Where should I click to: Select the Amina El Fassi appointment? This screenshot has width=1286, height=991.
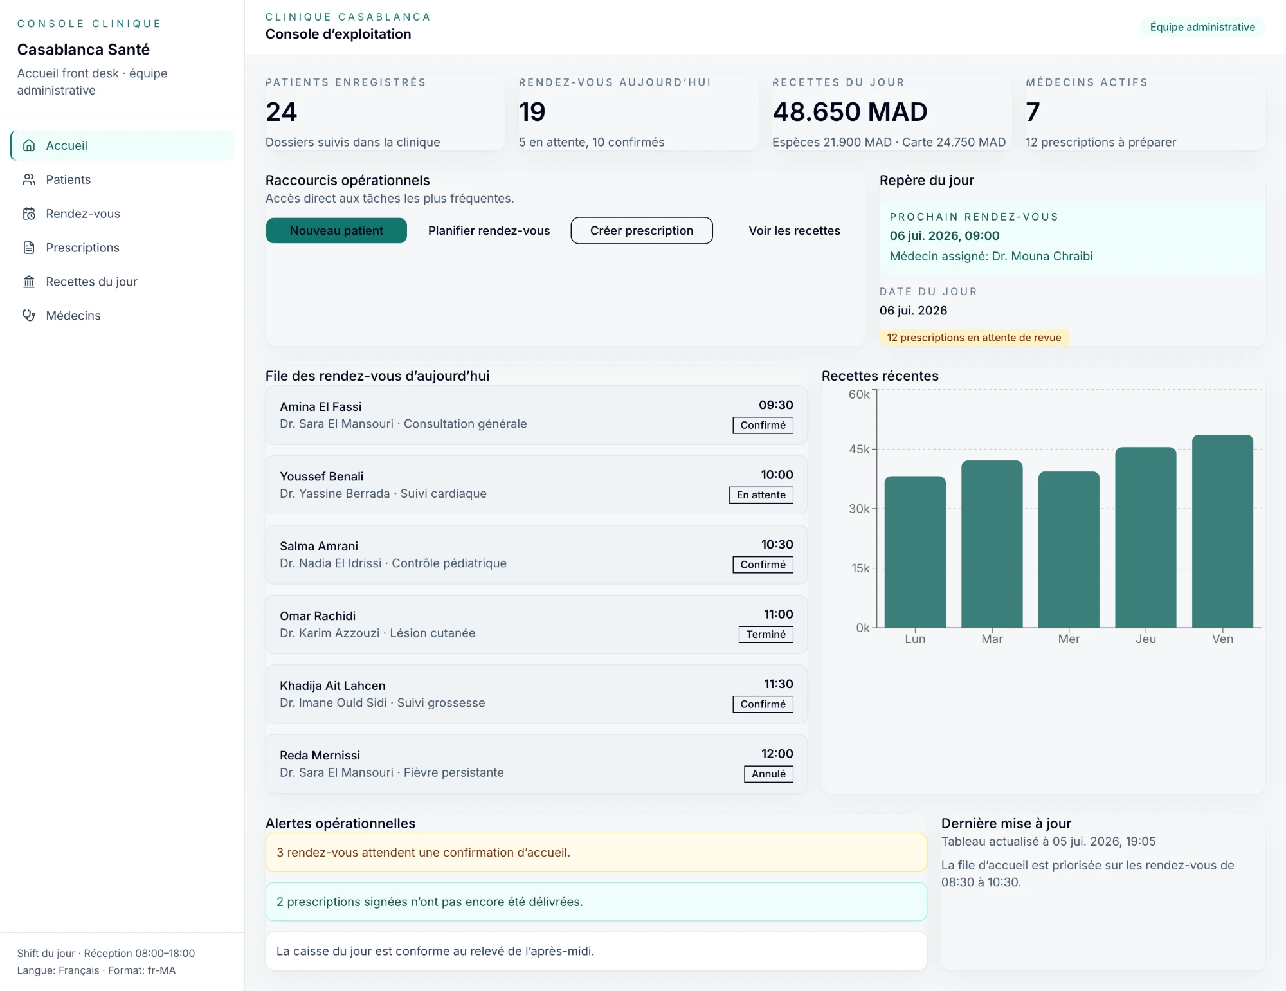(x=536, y=415)
